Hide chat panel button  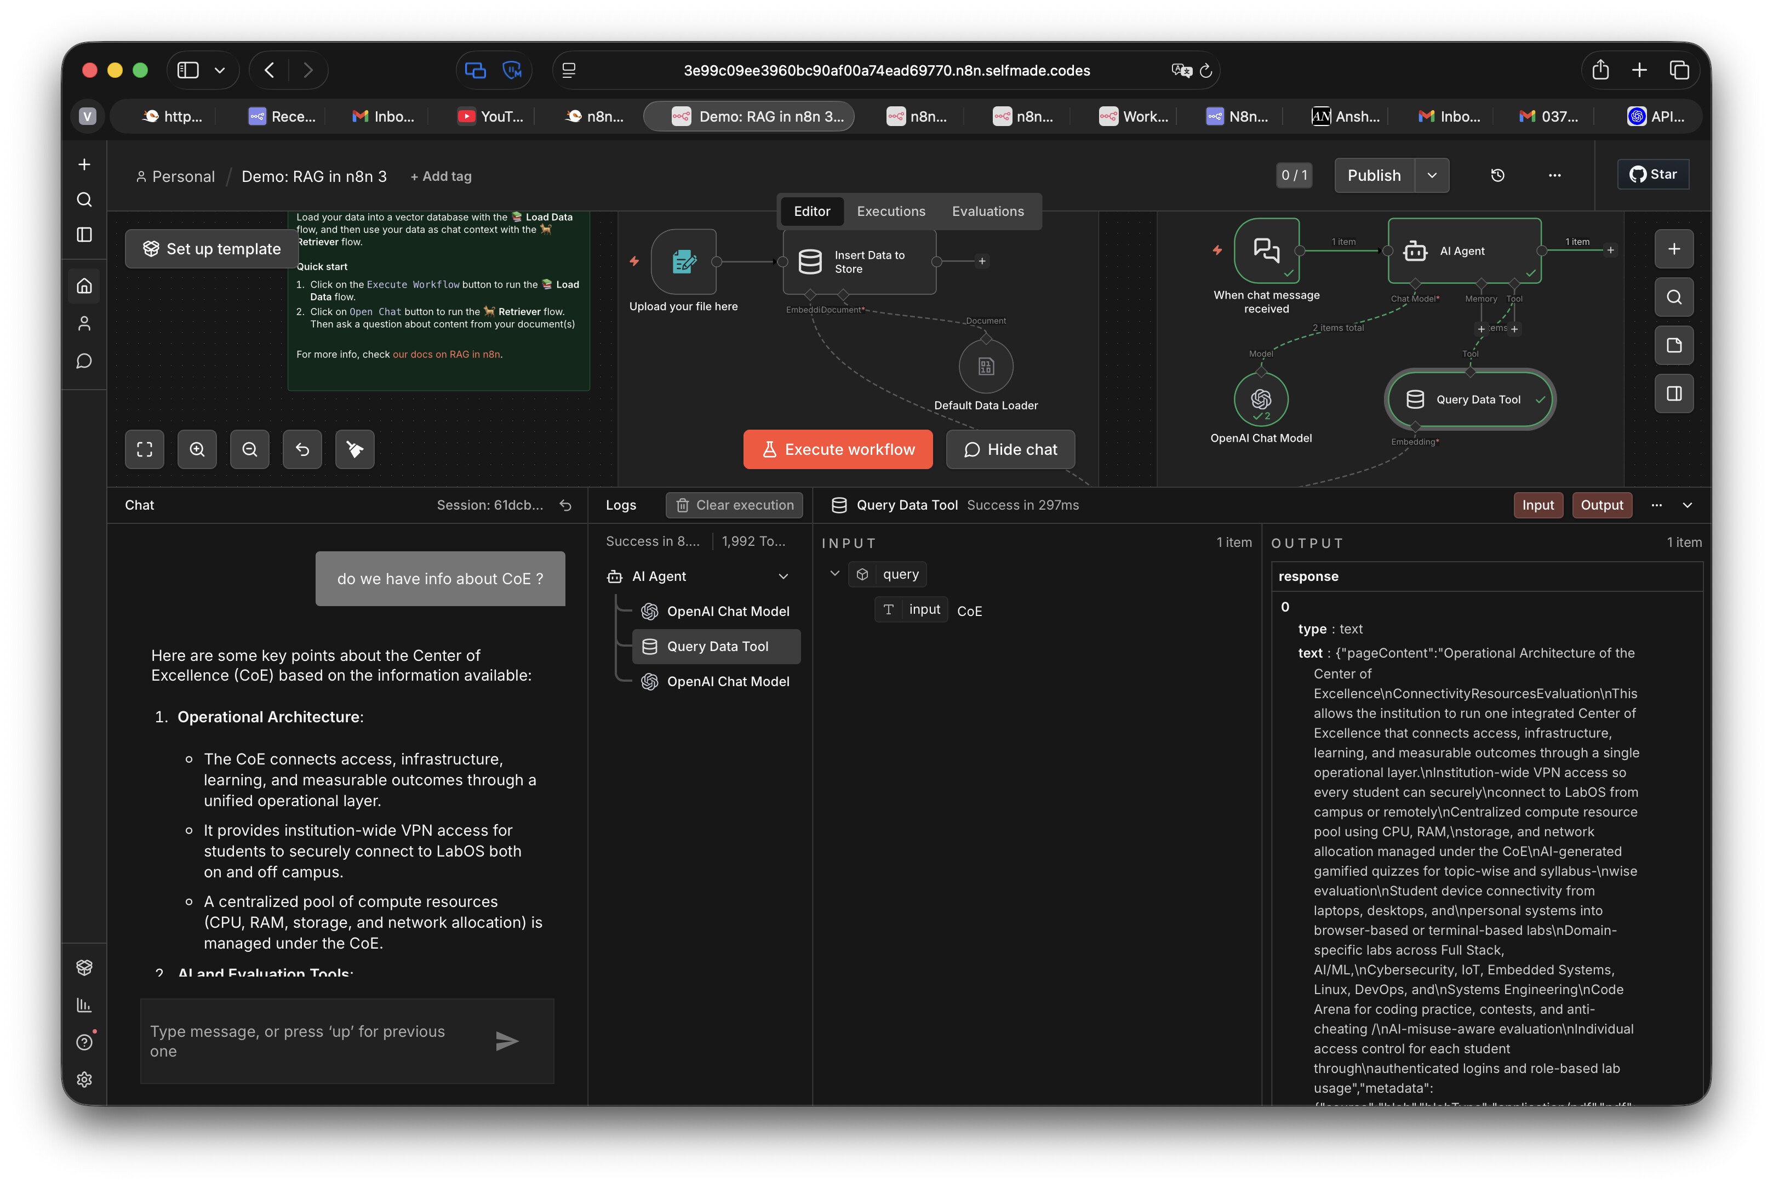click(1009, 450)
